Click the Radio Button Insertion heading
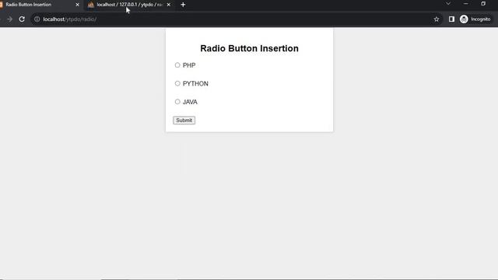This screenshot has height=280, width=498. pyautogui.click(x=249, y=48)
